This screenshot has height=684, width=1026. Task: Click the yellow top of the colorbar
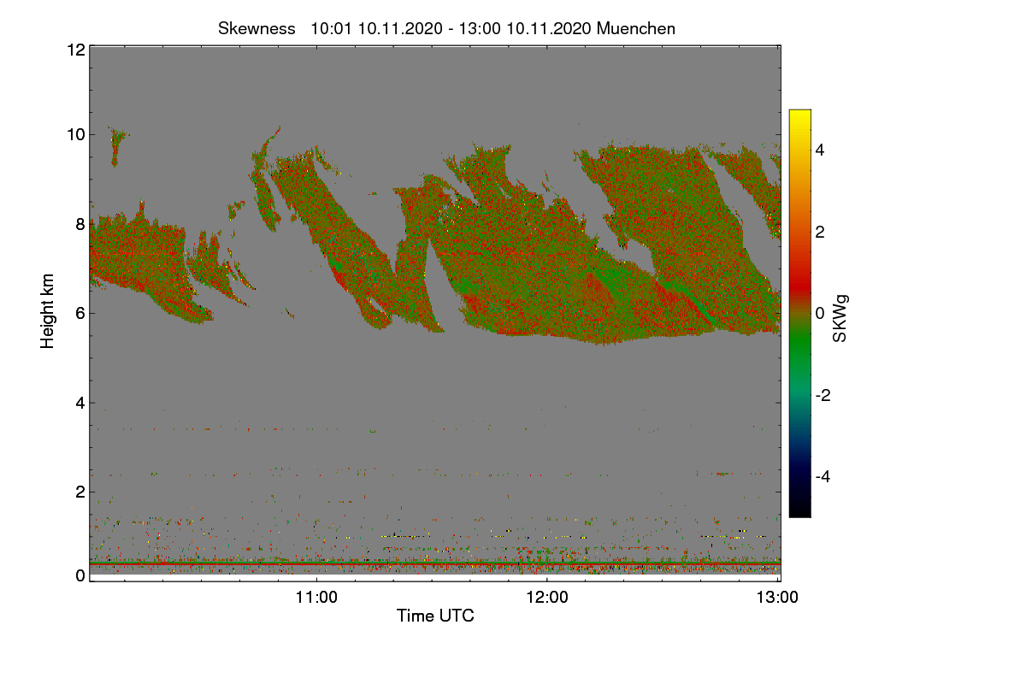(x=799, y=116)
